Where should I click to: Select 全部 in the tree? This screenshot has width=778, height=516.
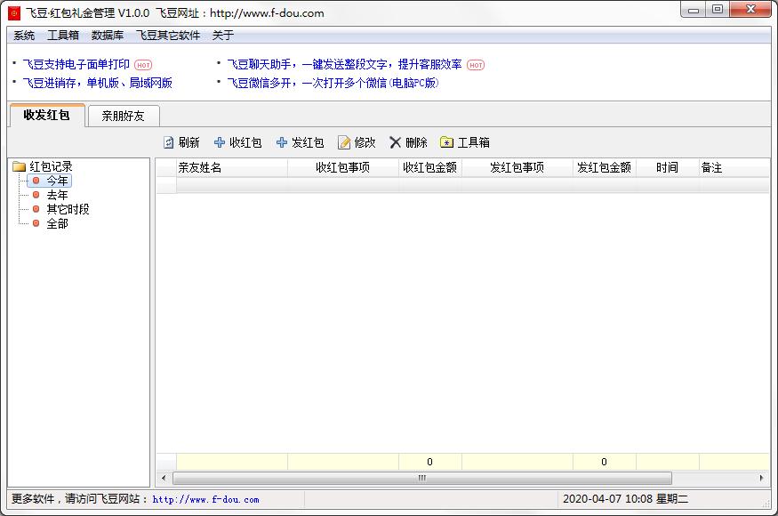tap(58, 224)
